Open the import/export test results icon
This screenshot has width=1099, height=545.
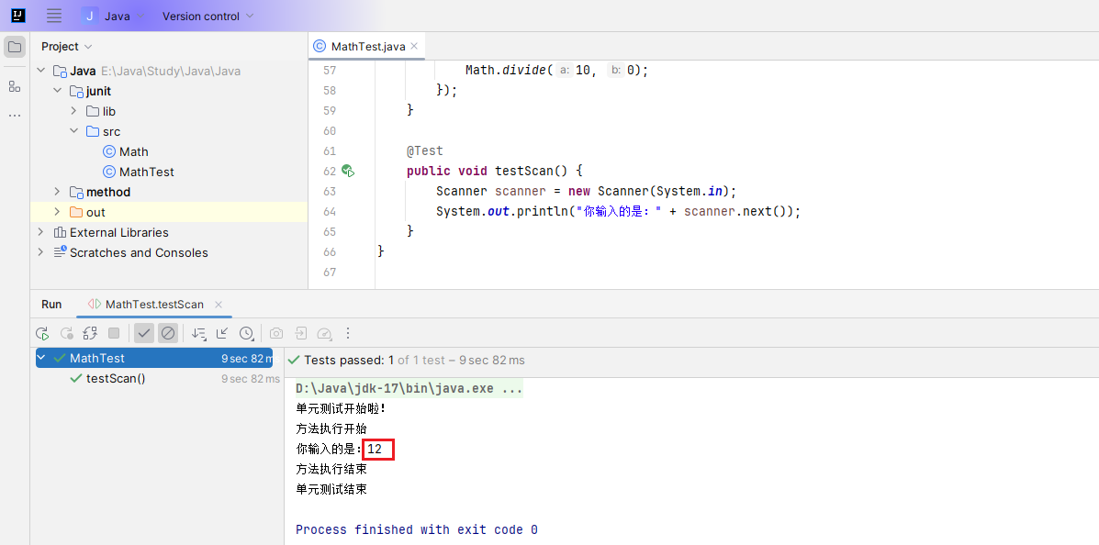(300, 333)
